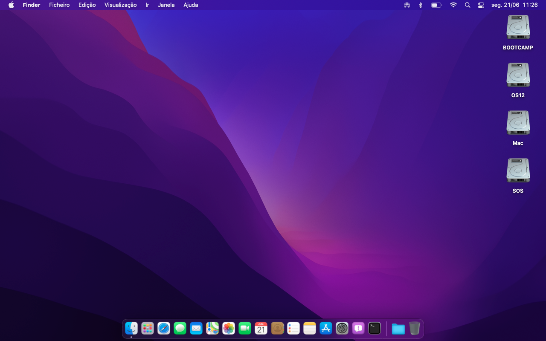The image size is (546, 341).
Task: Open the Messages app
Action: point(180,328)
